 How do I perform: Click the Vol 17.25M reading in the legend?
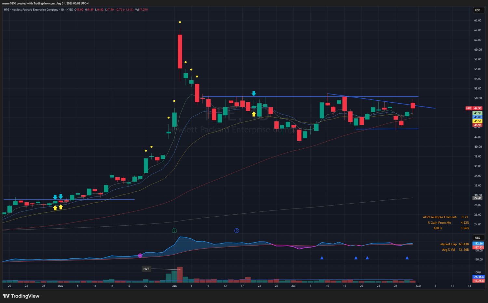tap(142, 10)
